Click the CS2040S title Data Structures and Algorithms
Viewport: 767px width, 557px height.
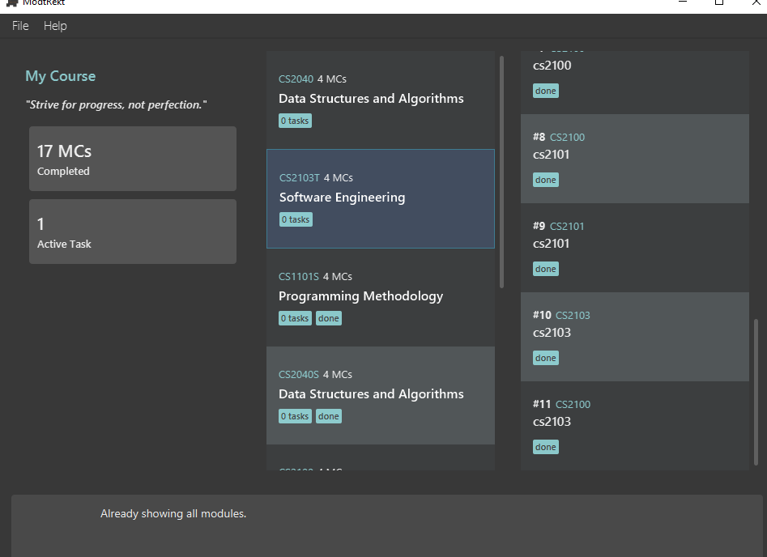click(371, 394)
